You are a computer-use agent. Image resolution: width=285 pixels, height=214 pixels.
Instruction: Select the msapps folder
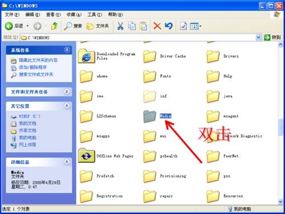(95, 136)
